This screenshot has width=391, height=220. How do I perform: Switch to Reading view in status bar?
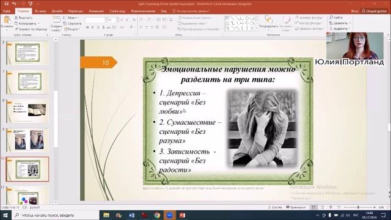coord(331,207)
